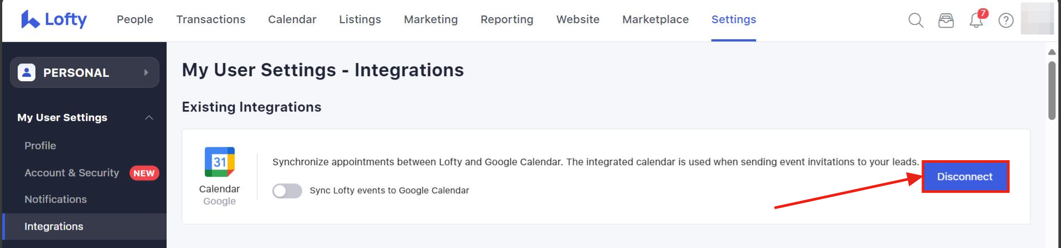
Task: Open the Marketing menu
Action: point(431,19)
